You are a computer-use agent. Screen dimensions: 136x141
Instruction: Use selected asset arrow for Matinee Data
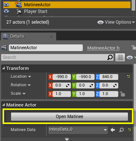point(113,130)
